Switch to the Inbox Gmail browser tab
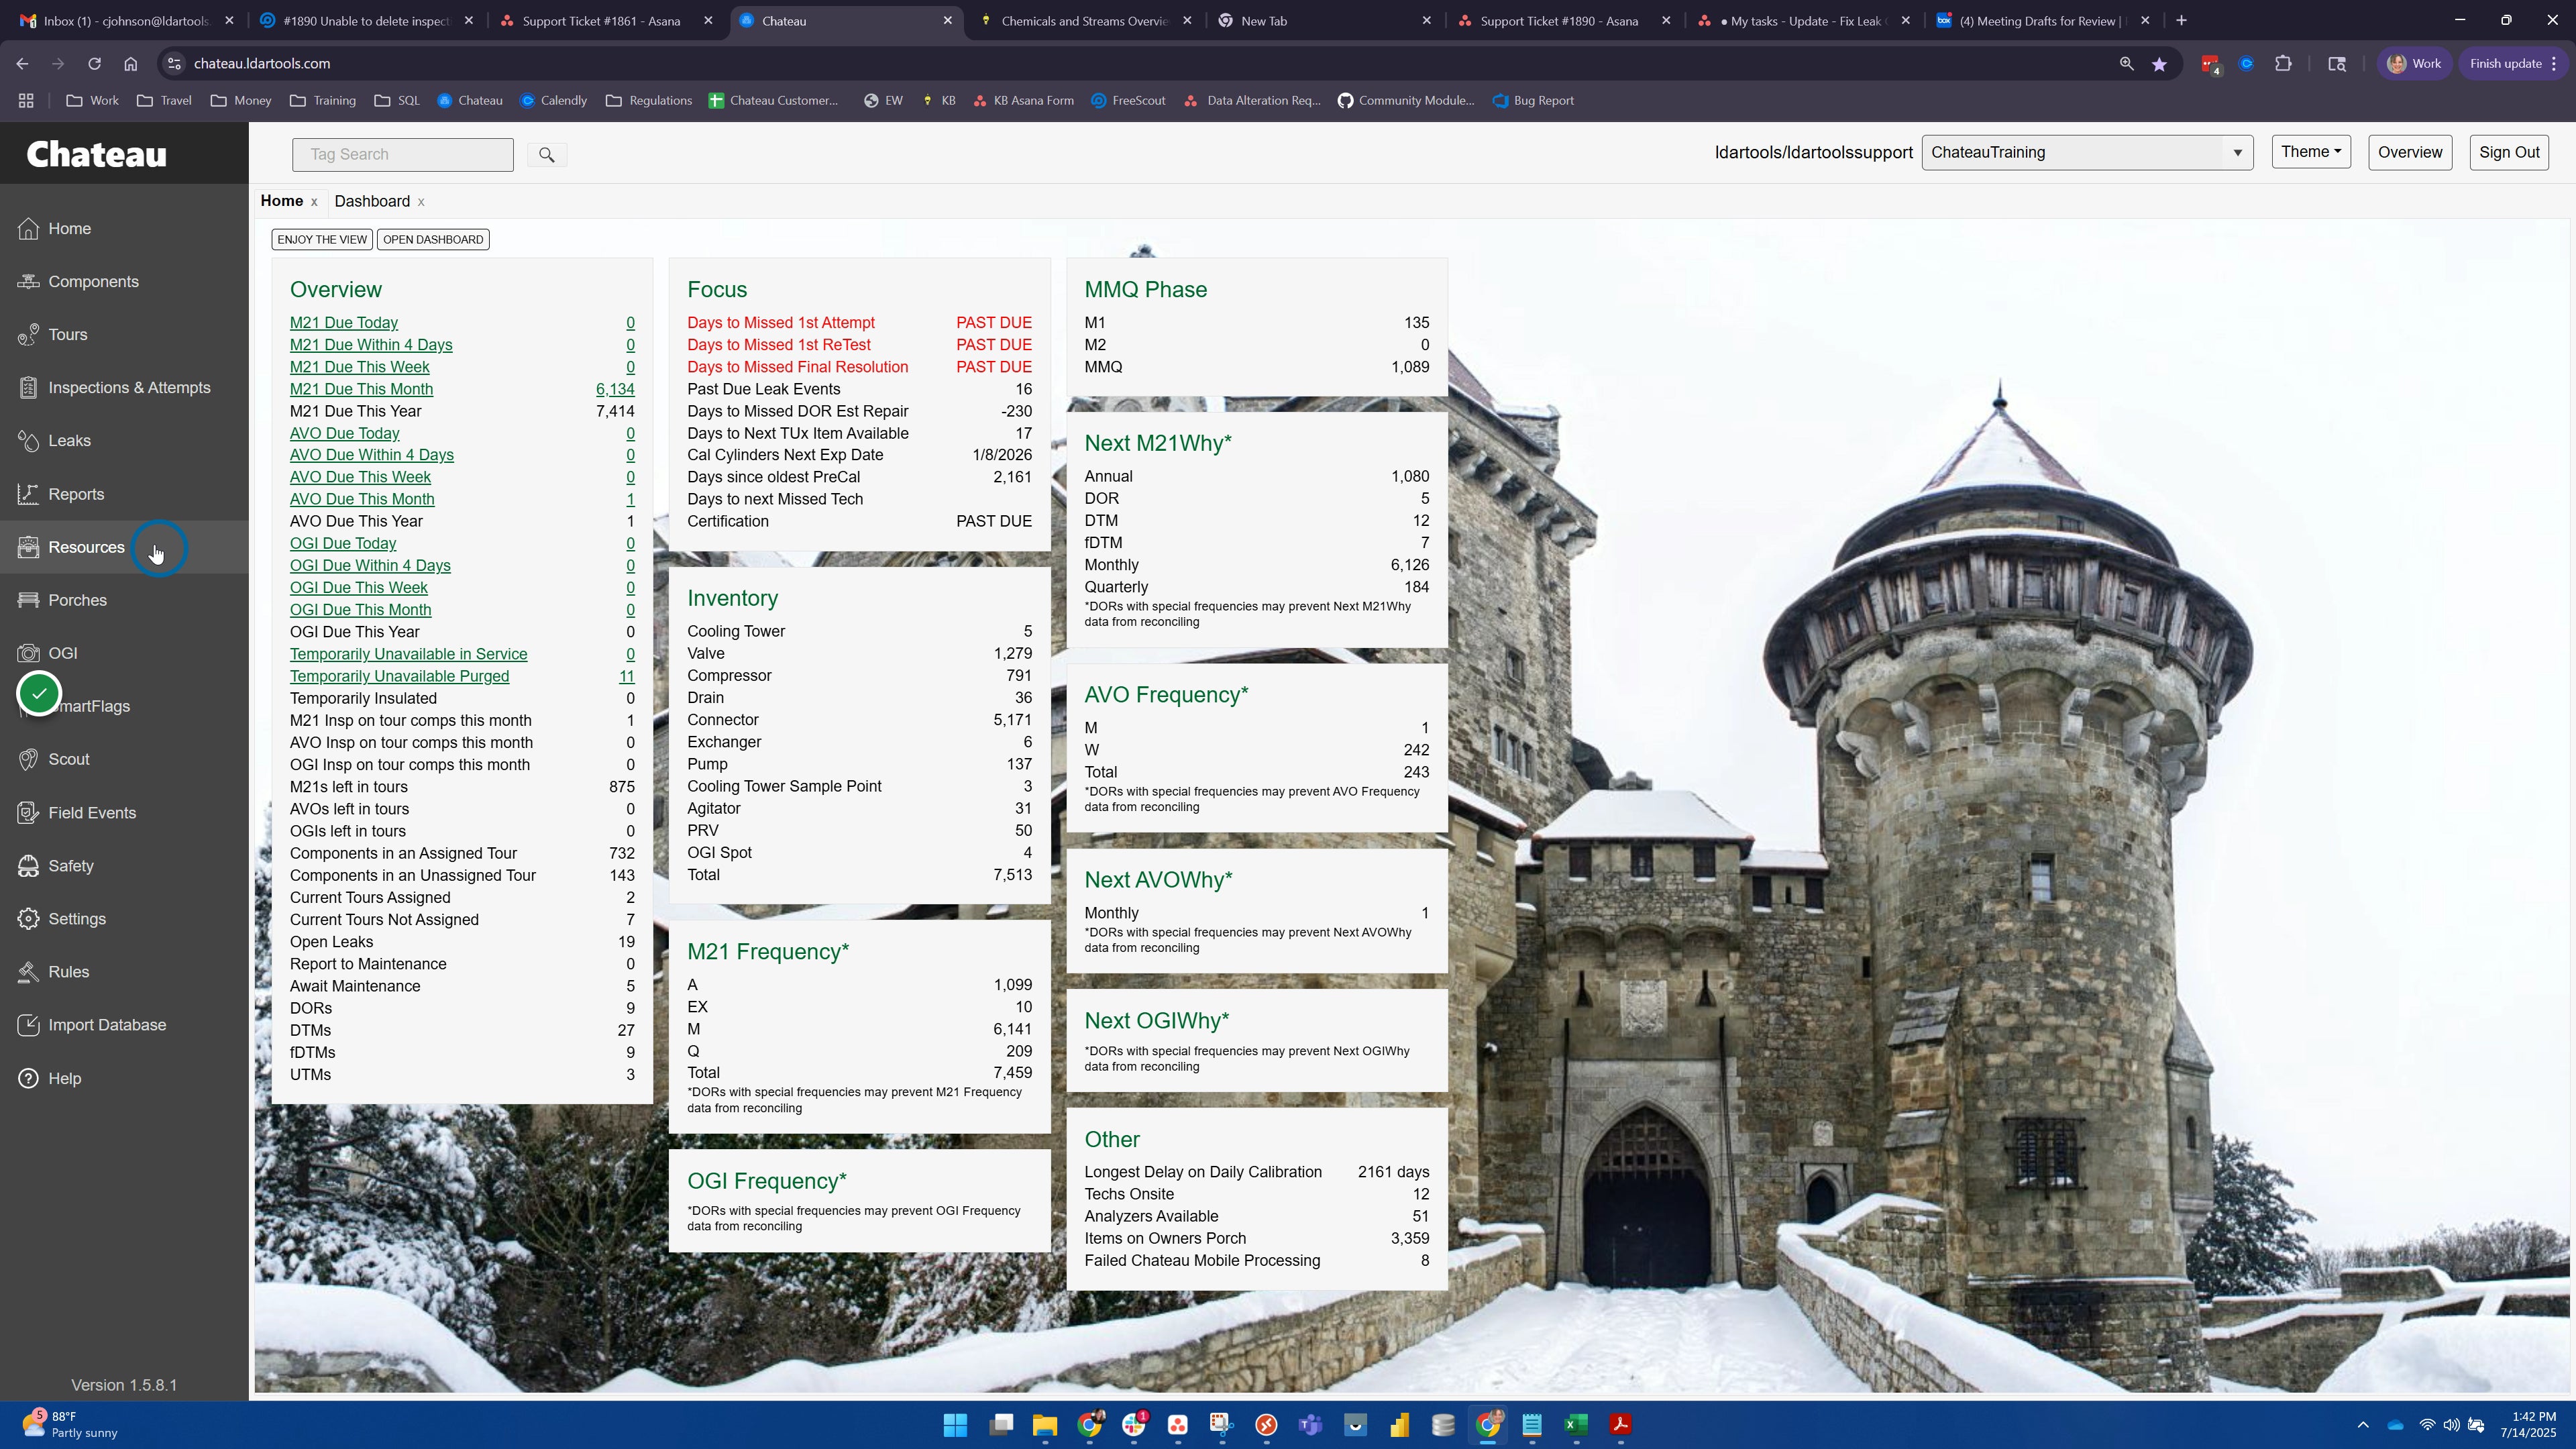Image resolution: width=2576 pixels, height=1449 pixels. pos(127,20)
